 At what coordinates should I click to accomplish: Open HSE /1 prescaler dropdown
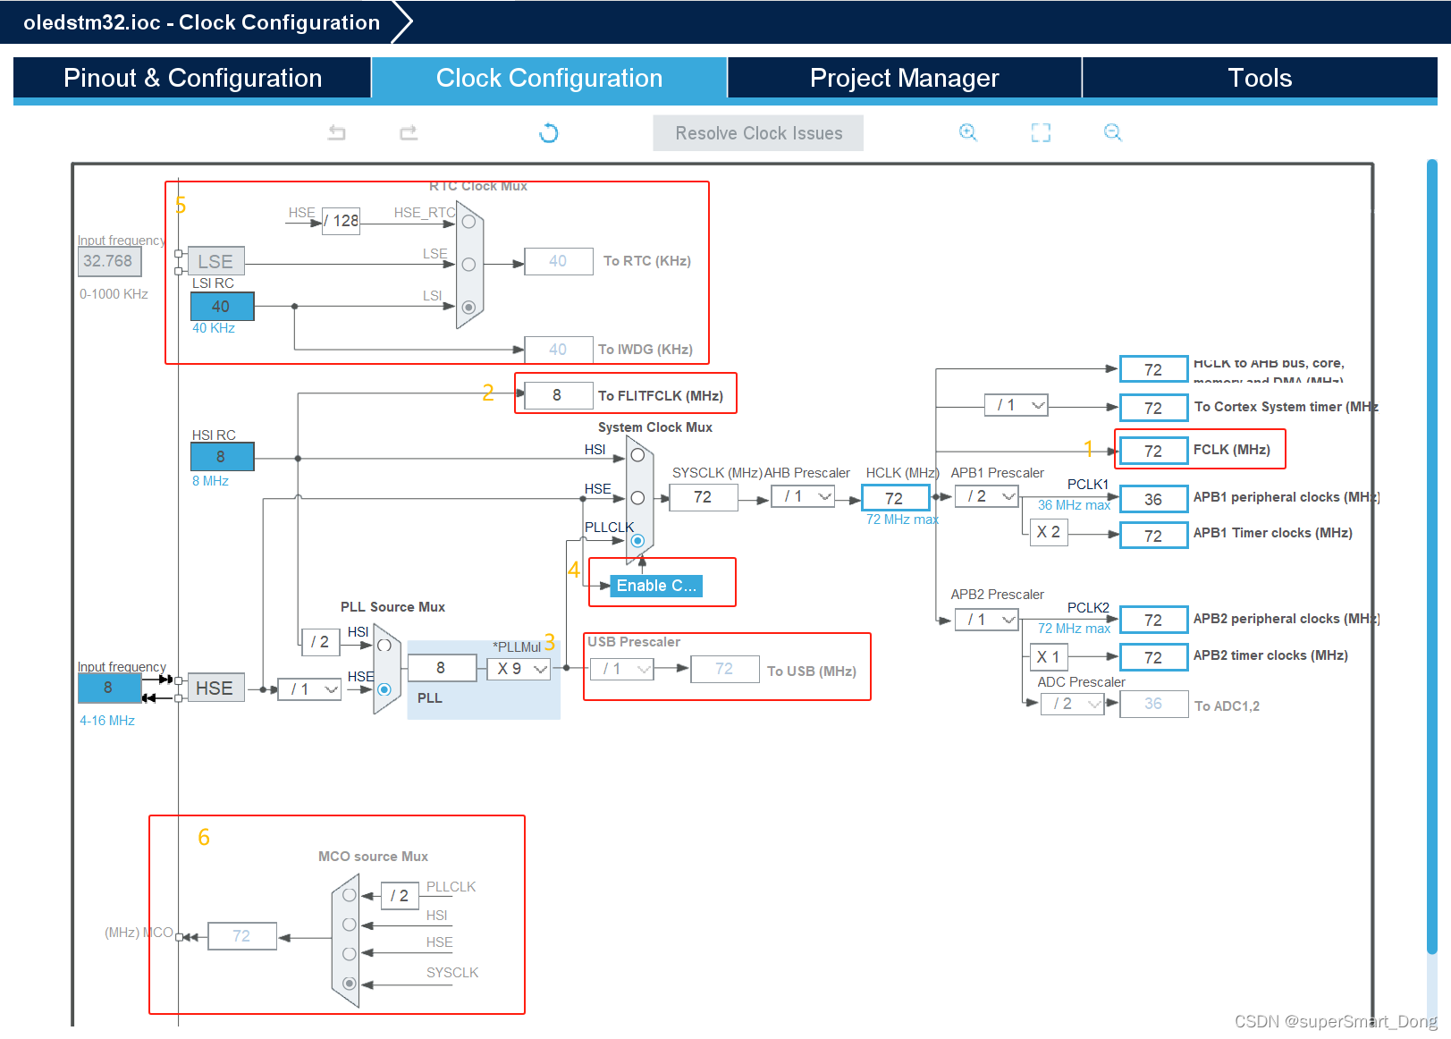pyautogui.click(x=309, y=689)
